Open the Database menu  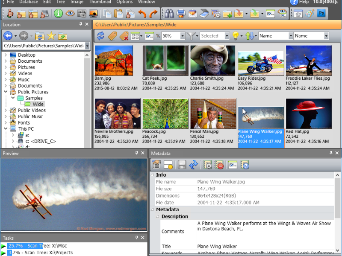(x=28, y=2)
